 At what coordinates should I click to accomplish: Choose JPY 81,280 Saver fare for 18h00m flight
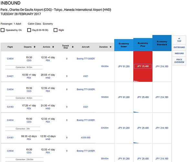point(124,97)
